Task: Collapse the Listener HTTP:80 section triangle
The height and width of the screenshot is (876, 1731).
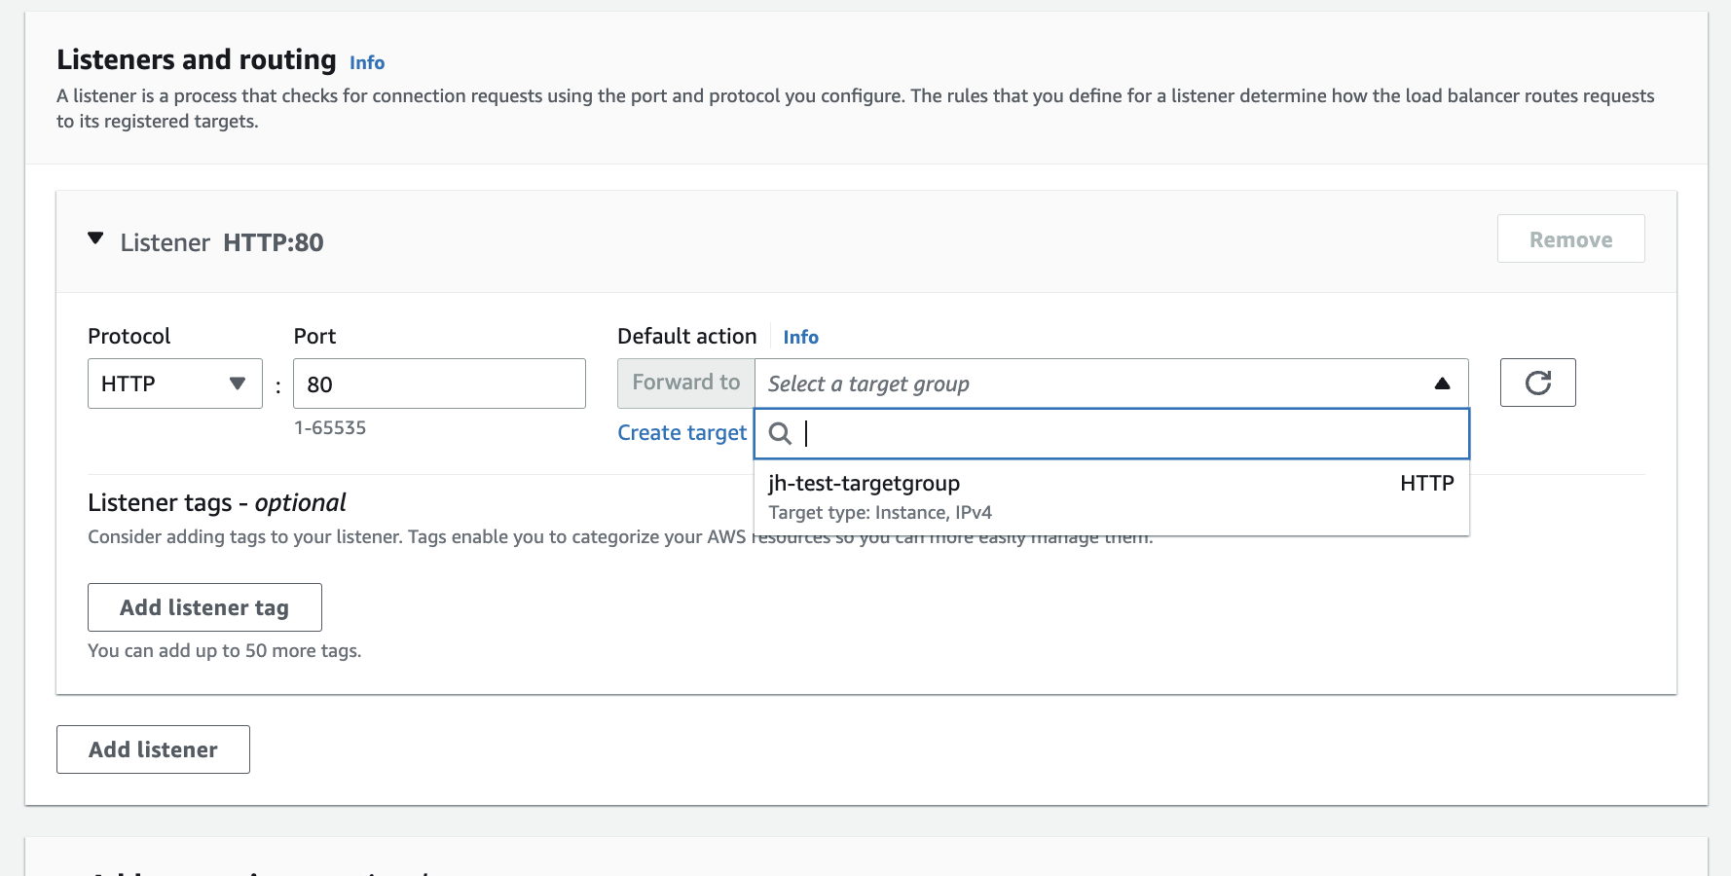Action: point(95,238)
